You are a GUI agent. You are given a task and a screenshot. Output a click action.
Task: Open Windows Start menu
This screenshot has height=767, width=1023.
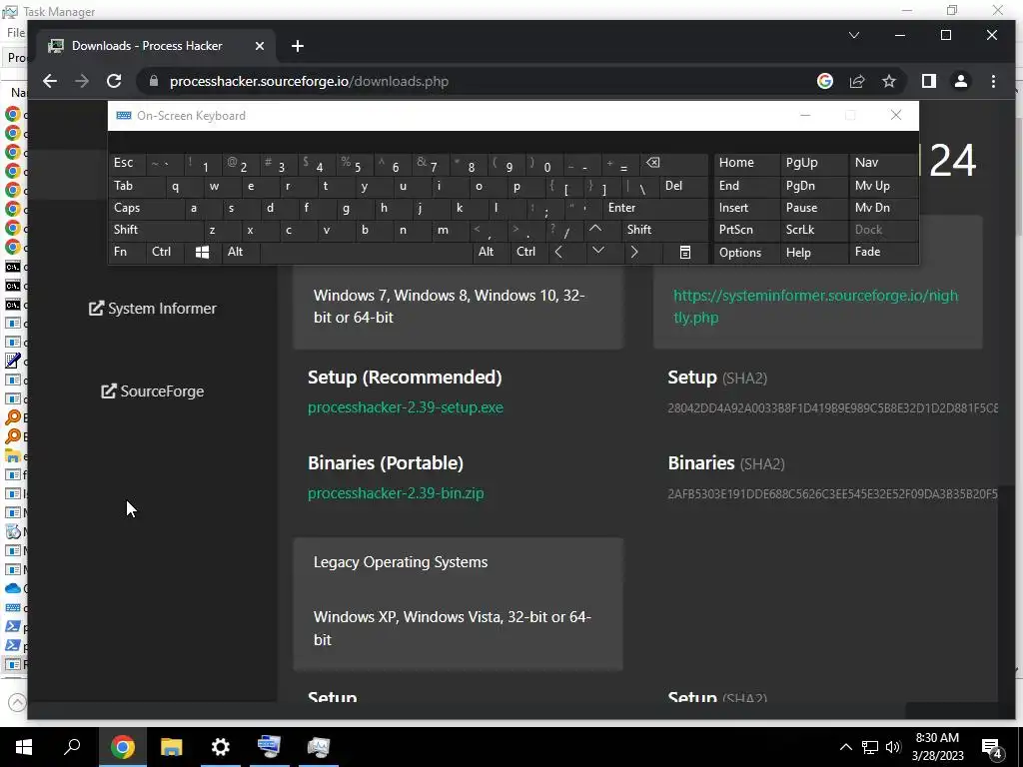click(24, 747)
